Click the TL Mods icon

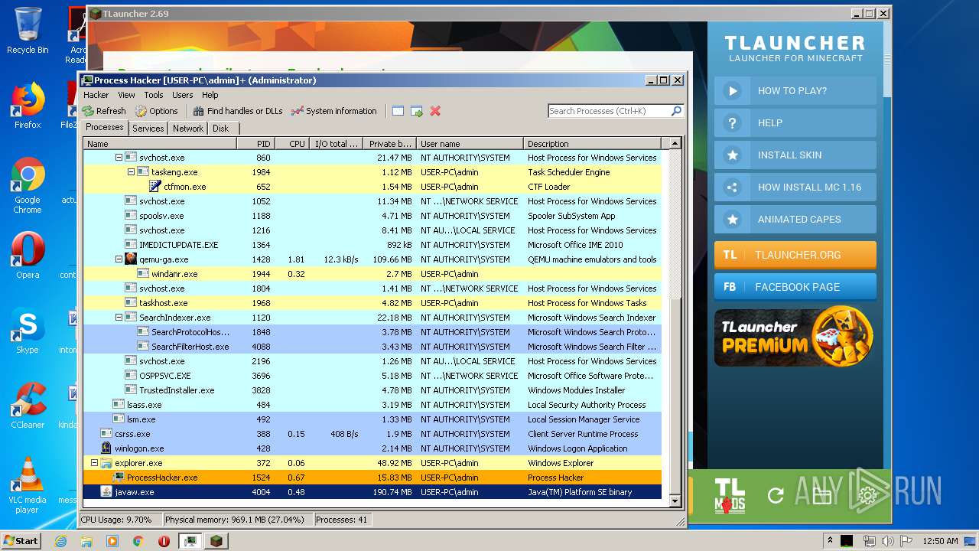(730, 496)
